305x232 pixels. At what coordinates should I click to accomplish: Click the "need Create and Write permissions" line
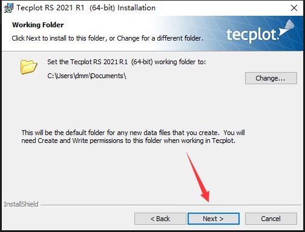click(128, 141)
